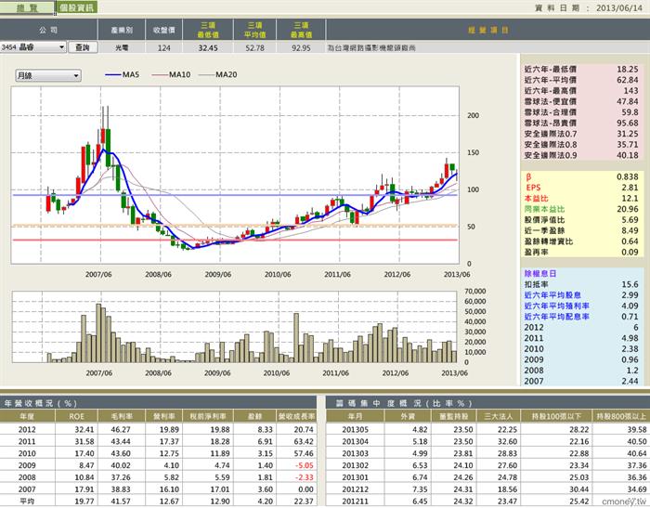The height and width of the screenshot is (508, 650).
Task: Select the MA20 legend entry
Action: [218, 74]
